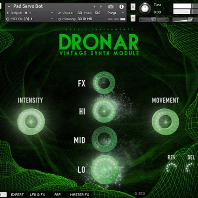Viewport: 198px width, 198px height.
Task: Click the memory icon
Action: pos(59,19)
